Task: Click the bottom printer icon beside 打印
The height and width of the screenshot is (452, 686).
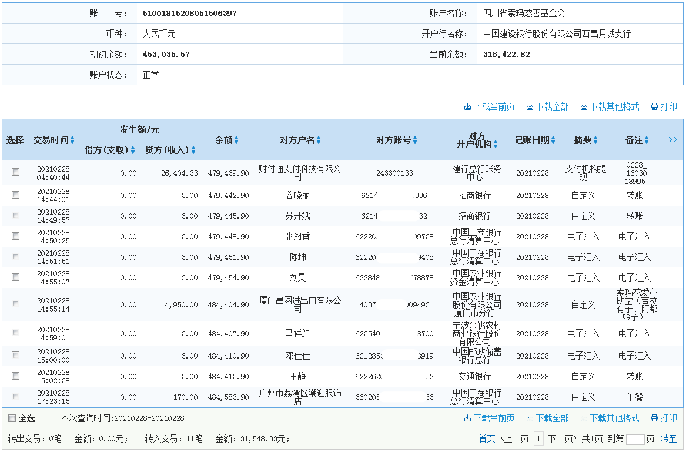Action: point(654,417)
